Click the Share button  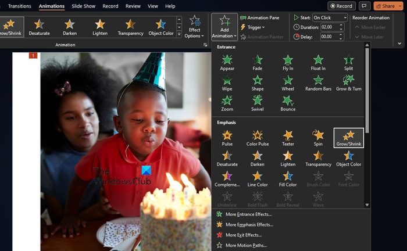(x=385, y=6)
